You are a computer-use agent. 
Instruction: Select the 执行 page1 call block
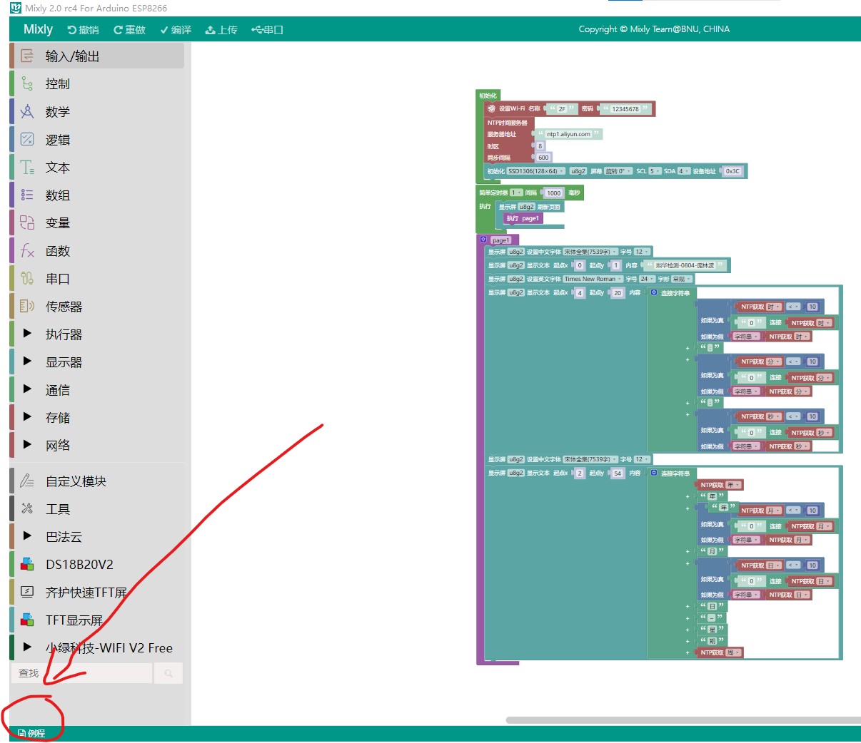523,218
